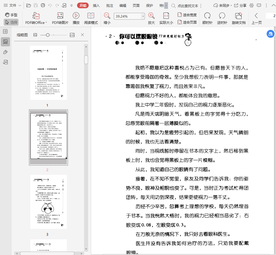Click the print icon

[x=43, y=5]
